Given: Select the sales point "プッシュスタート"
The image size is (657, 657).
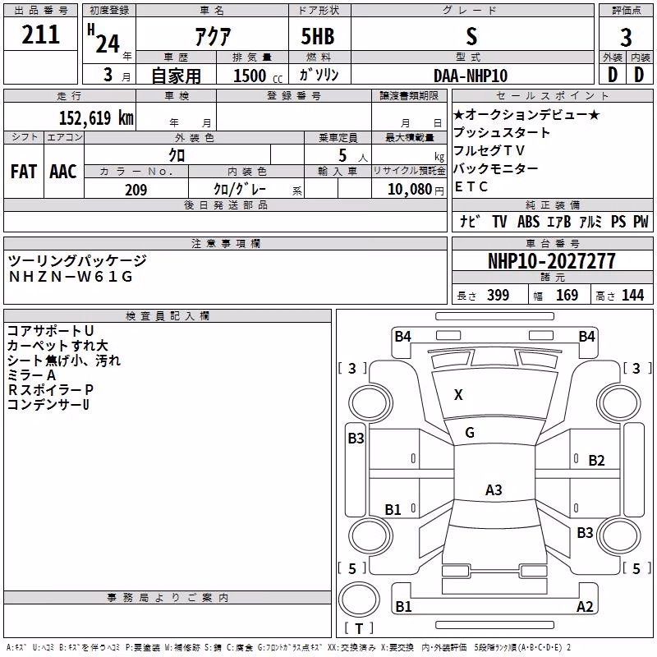Looking at the screenshot, I should [502, 132].
